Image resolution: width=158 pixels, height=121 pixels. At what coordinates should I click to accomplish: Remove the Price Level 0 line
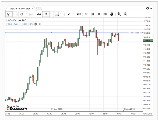click(x=39, y=24)
